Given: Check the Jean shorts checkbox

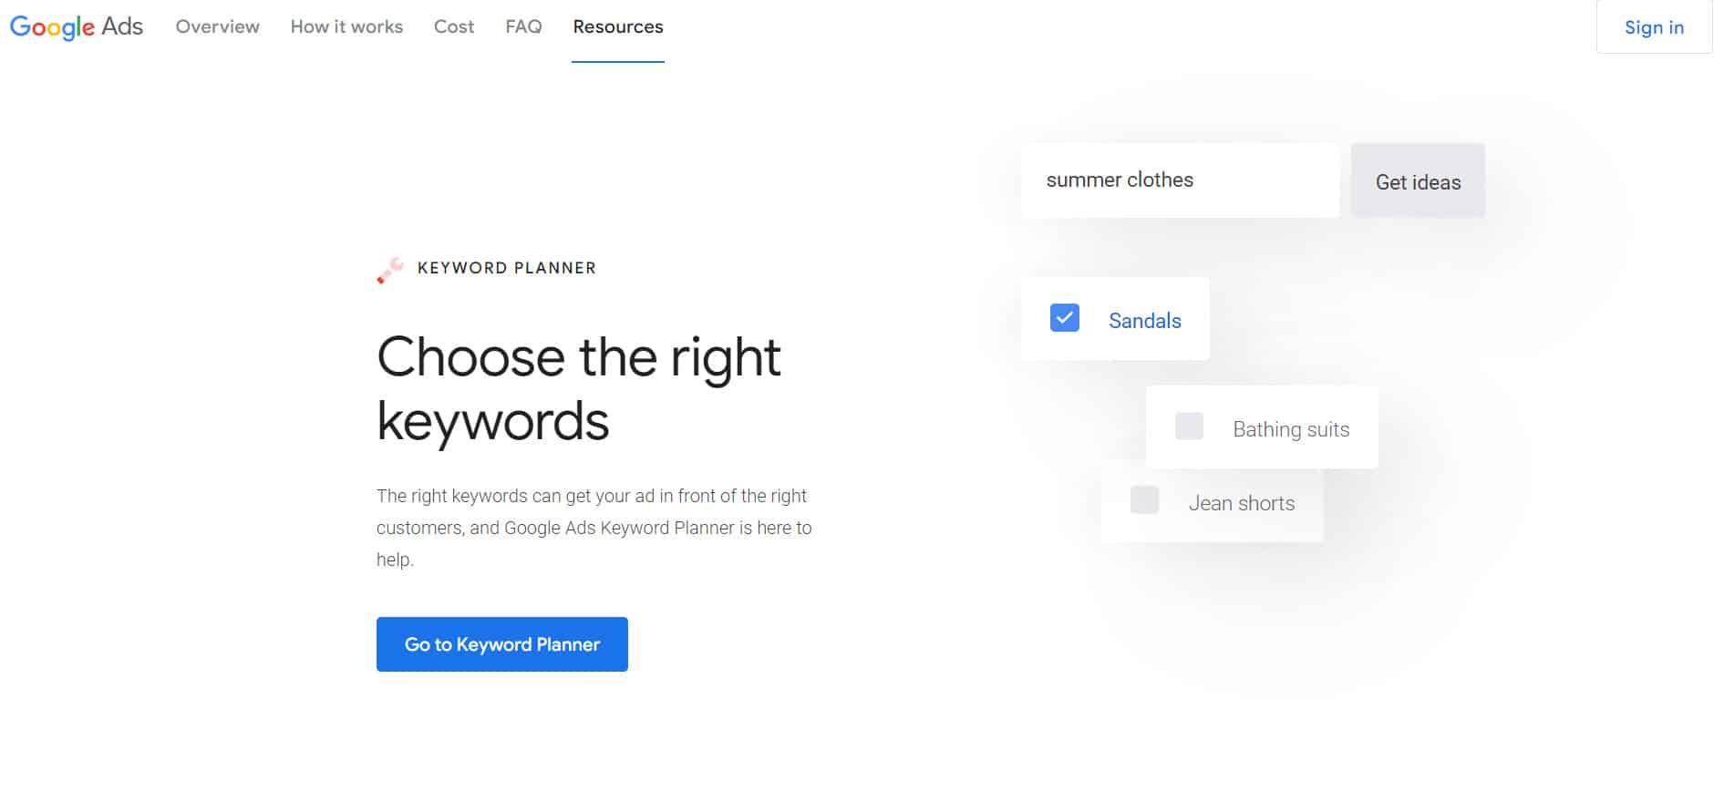Looking at the screenshot, I should point(1144,500).
